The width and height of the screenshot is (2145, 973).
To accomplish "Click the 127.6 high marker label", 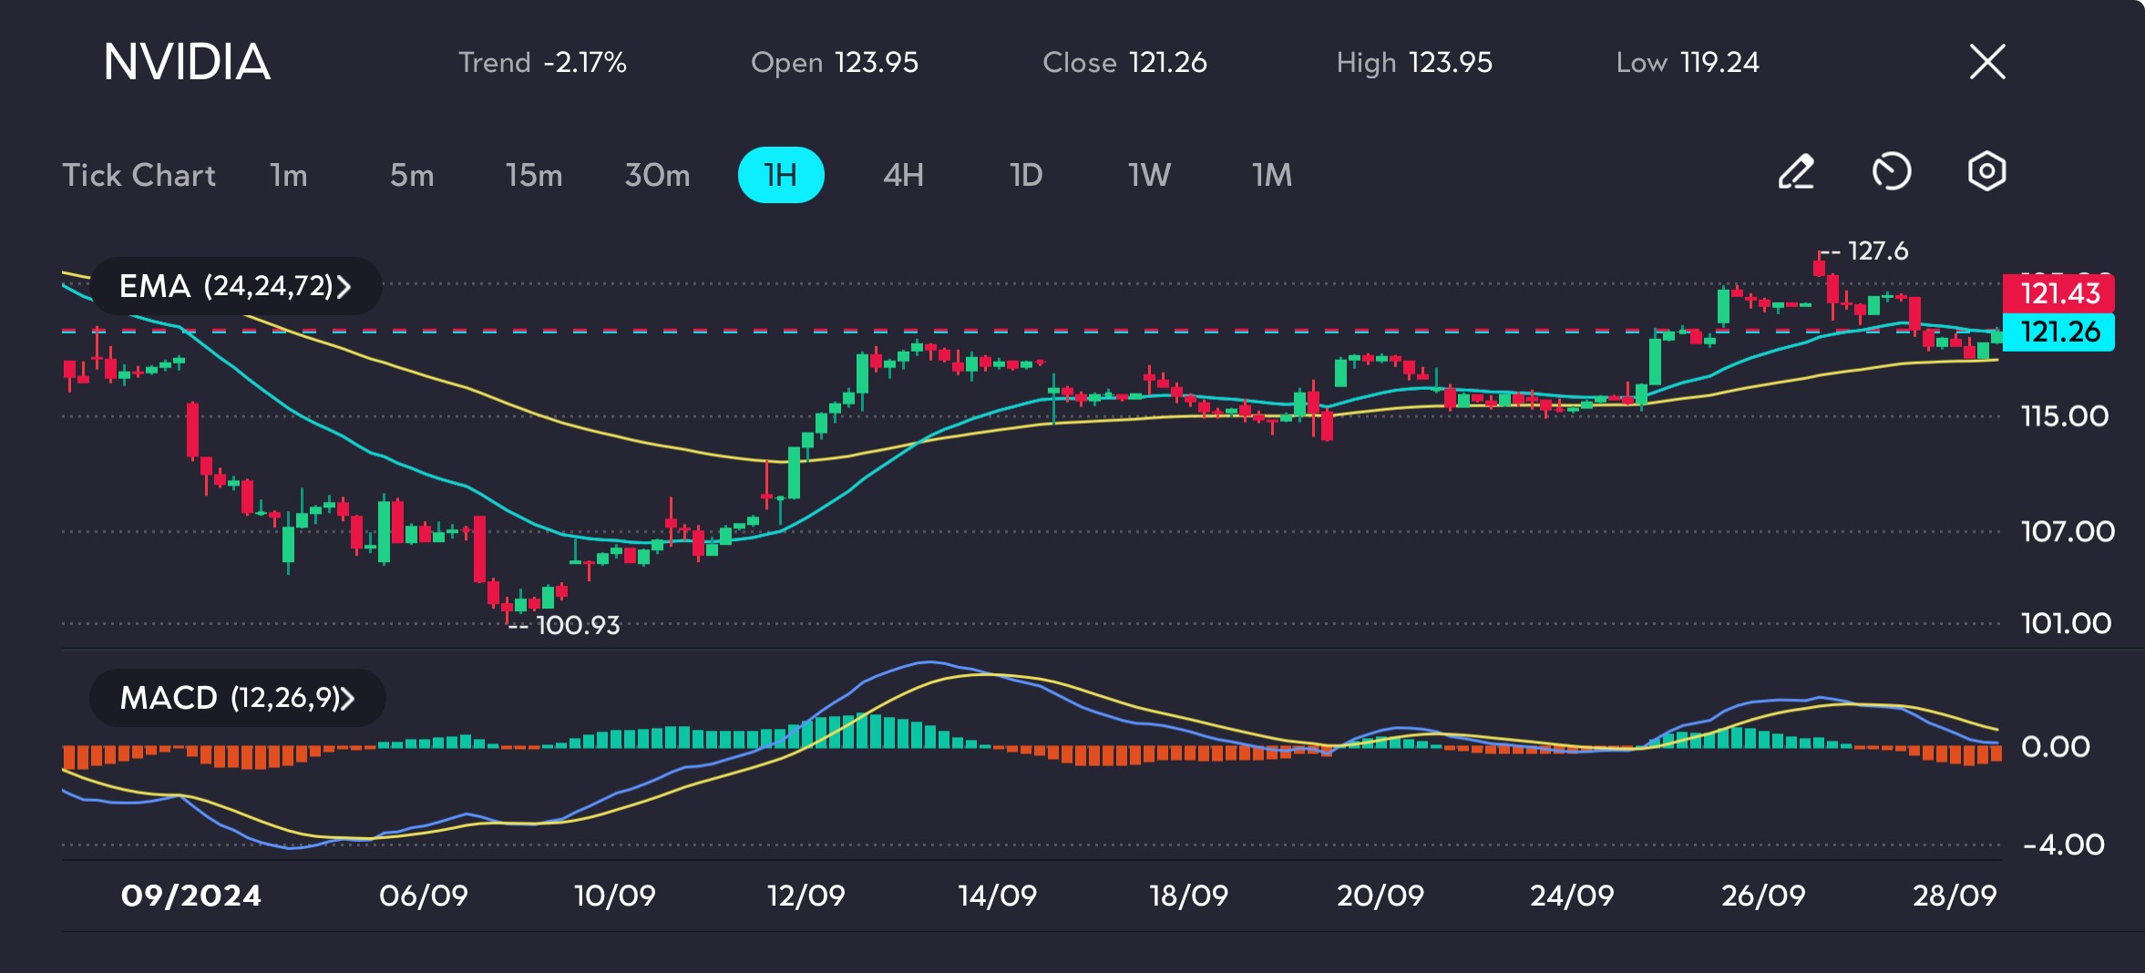I will (x=1877, y=251).
